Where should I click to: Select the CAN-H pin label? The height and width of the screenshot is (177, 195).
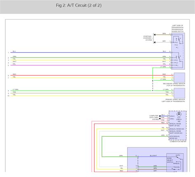click(x=172, y=116)
